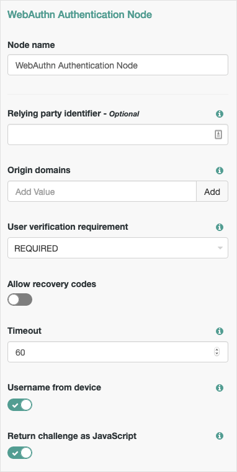This screenshot has width=237, height=472.
Task: Focus the Origin domains Add Value field
Action: (x=102, y=191)
